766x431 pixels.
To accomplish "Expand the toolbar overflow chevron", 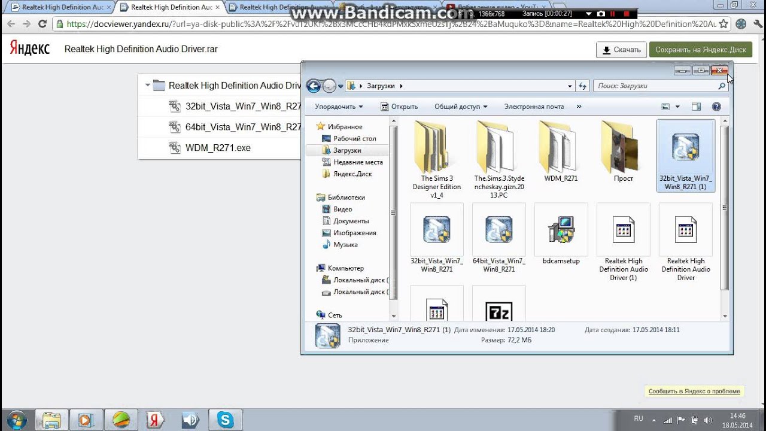I will tap(579, 107).
